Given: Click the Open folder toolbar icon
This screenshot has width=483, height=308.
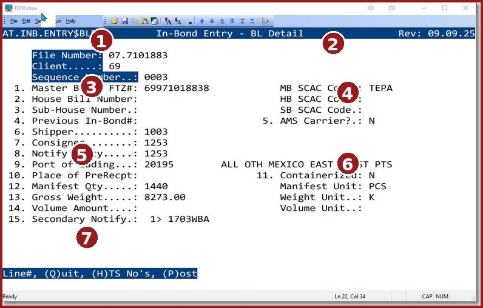Looking at the screenshot, I should point(114,21).
